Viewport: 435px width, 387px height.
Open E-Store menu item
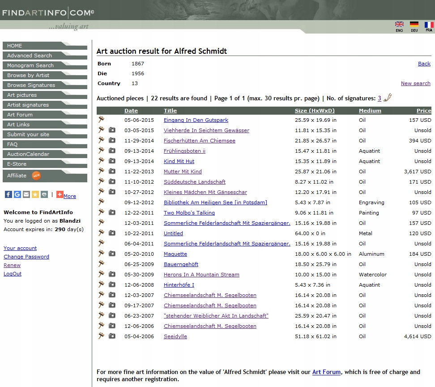coord(45,164)
